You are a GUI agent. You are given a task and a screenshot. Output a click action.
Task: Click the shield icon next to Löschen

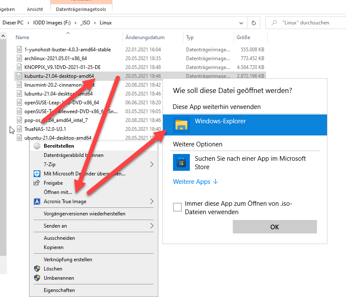[37, 268]
